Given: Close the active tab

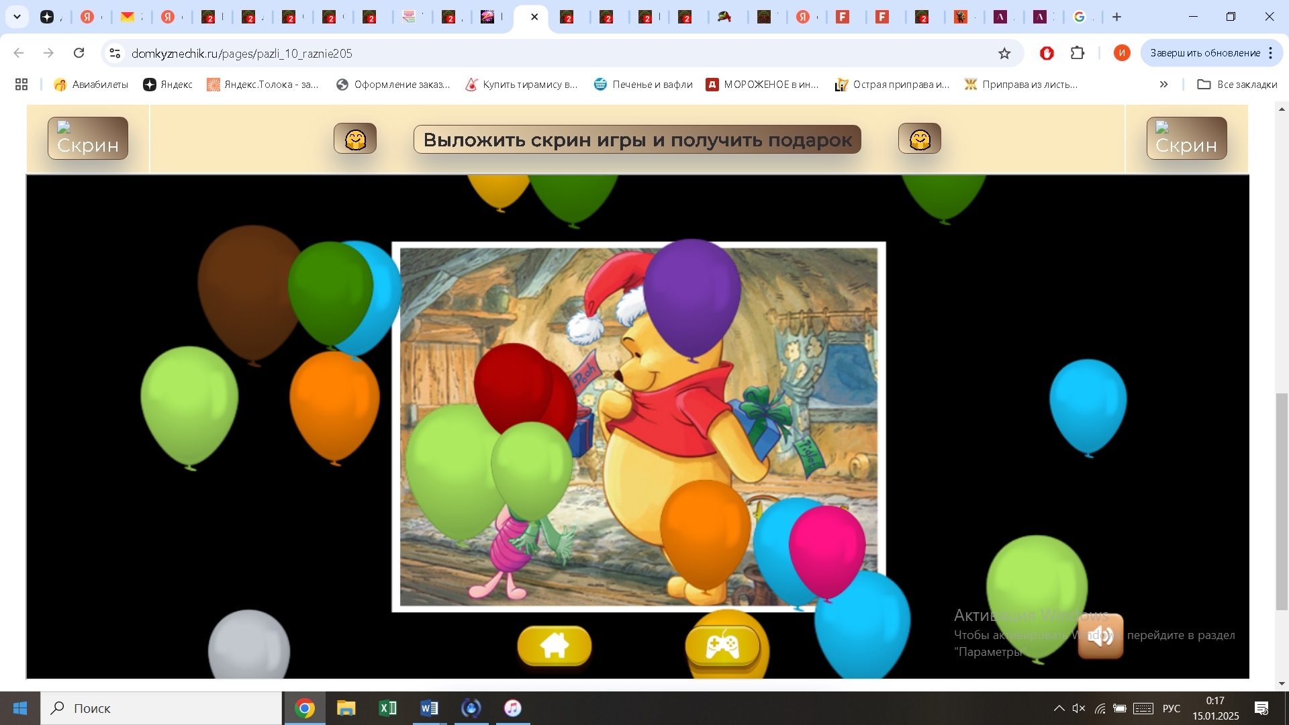Looking at the screenshot, I should (534, 17).
